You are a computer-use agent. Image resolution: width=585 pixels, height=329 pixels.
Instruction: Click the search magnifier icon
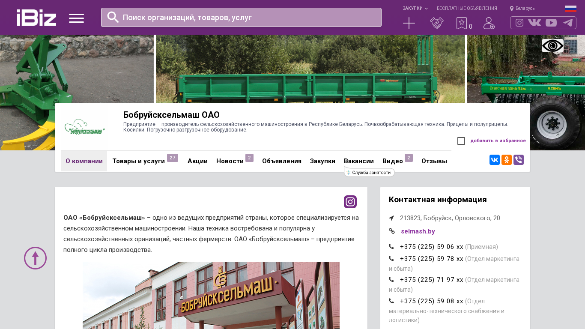pos(113,17)
